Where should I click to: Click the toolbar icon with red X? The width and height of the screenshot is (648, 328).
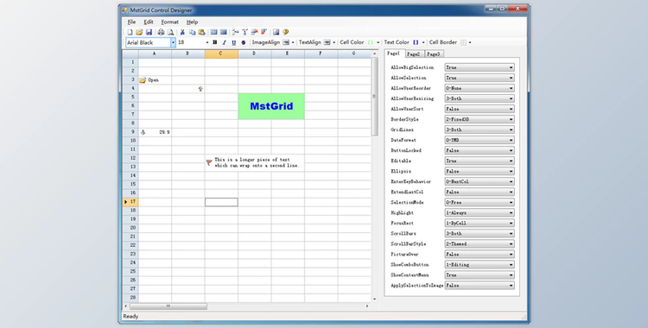(x=264, y=32)
